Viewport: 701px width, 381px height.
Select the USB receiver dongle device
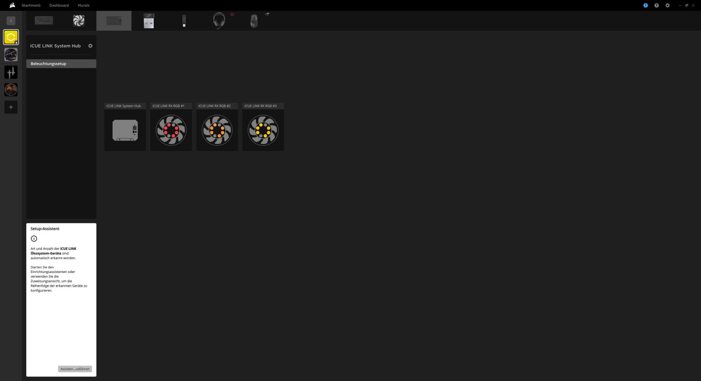pos(149,21)
